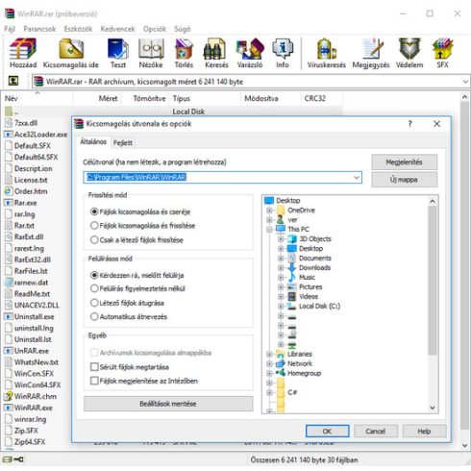The height and width of the screenshot is (471, 471).
Task: Click the Network icon in tree
Action: [281, 363]
